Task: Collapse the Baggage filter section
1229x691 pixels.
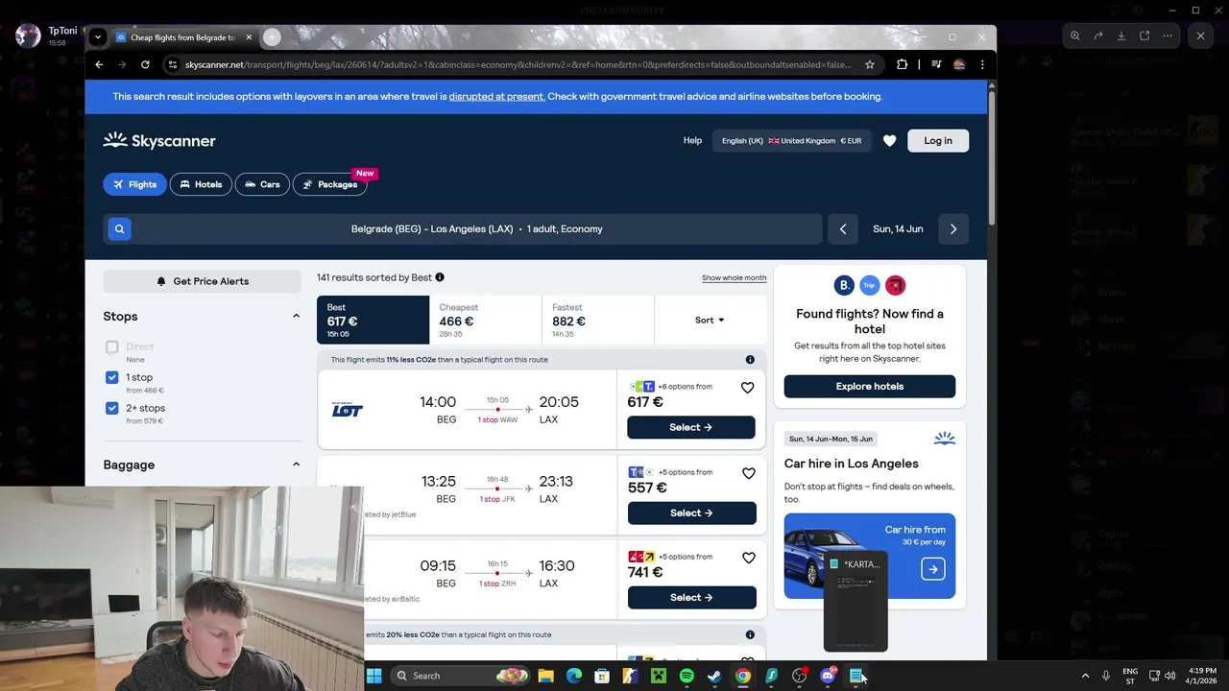Action: pos(296,465)
